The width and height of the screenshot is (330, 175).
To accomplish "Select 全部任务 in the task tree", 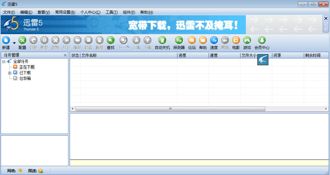I will click(x=21, y=61).
